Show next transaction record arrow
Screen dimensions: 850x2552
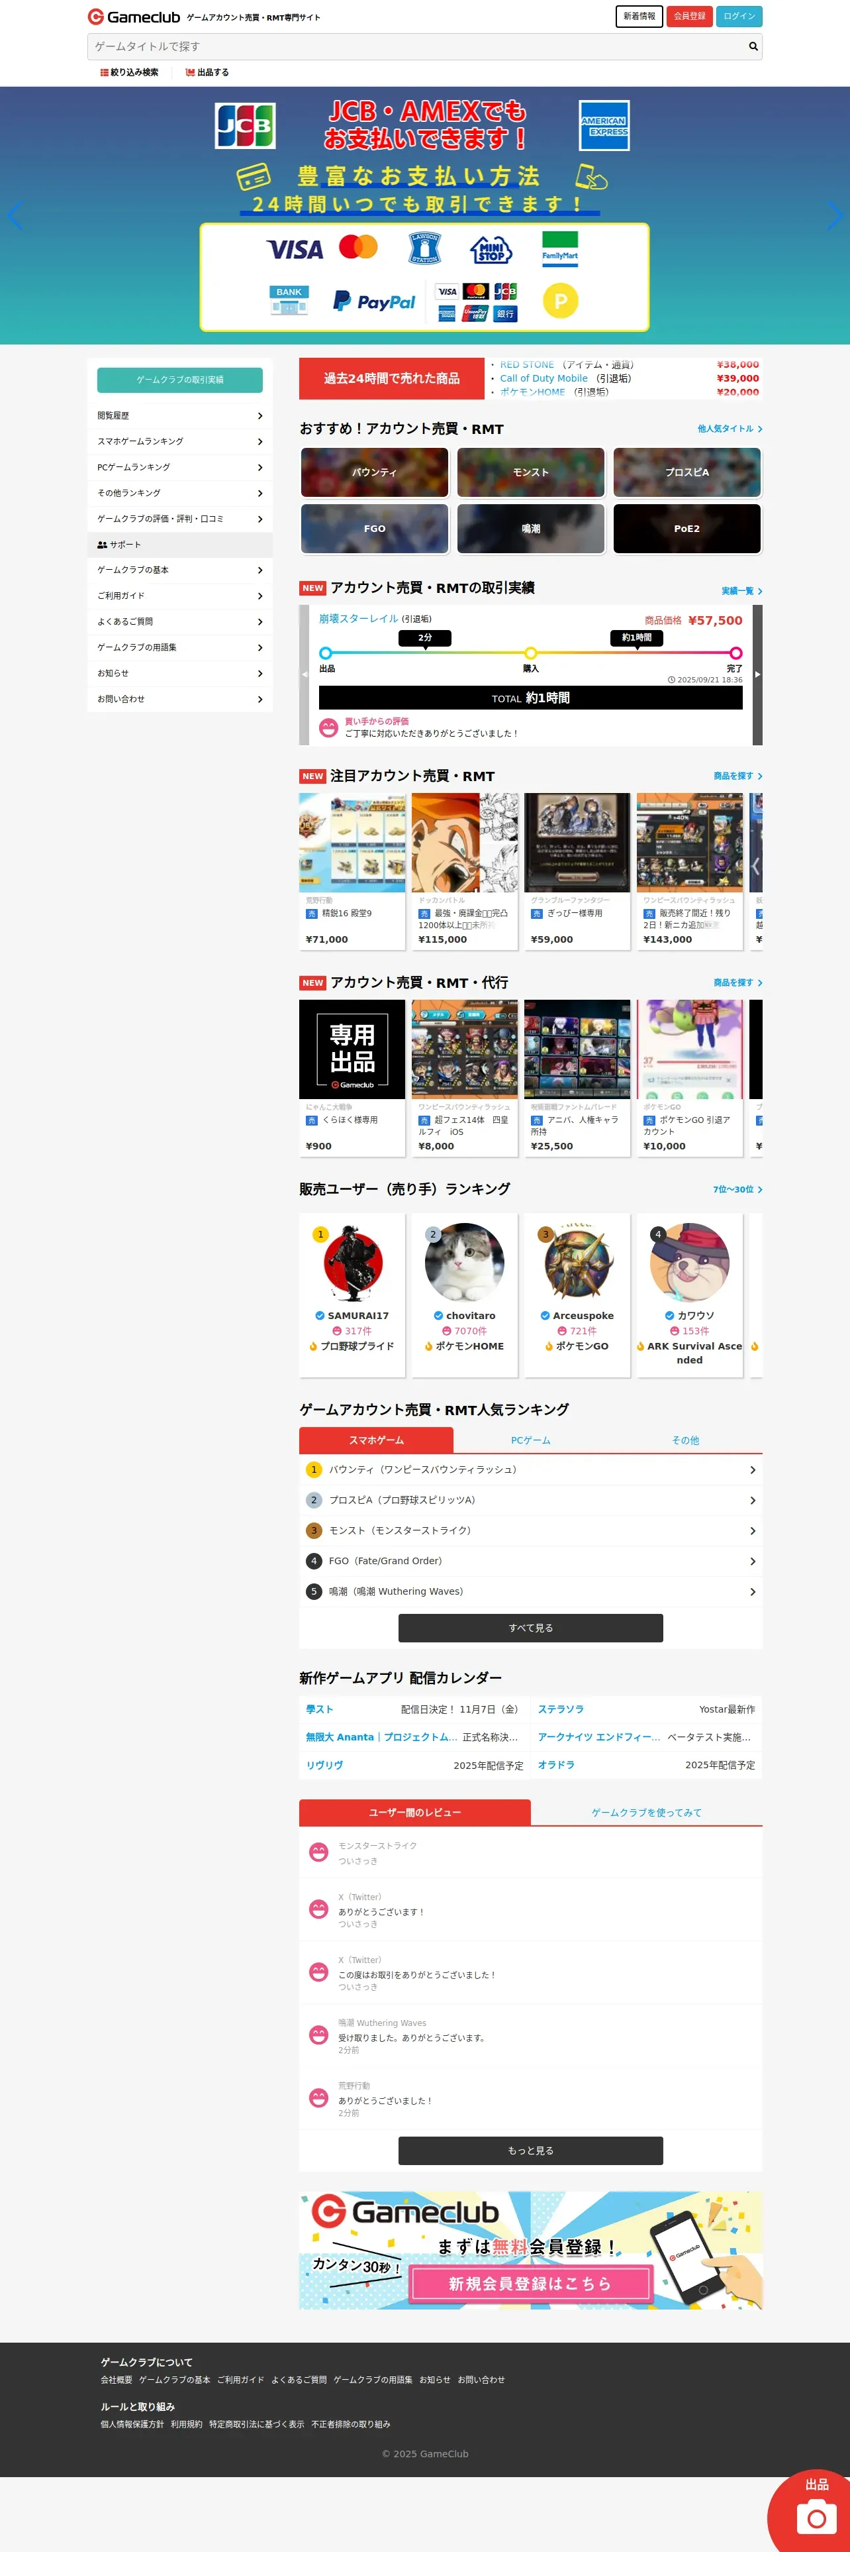click(758, 674)
